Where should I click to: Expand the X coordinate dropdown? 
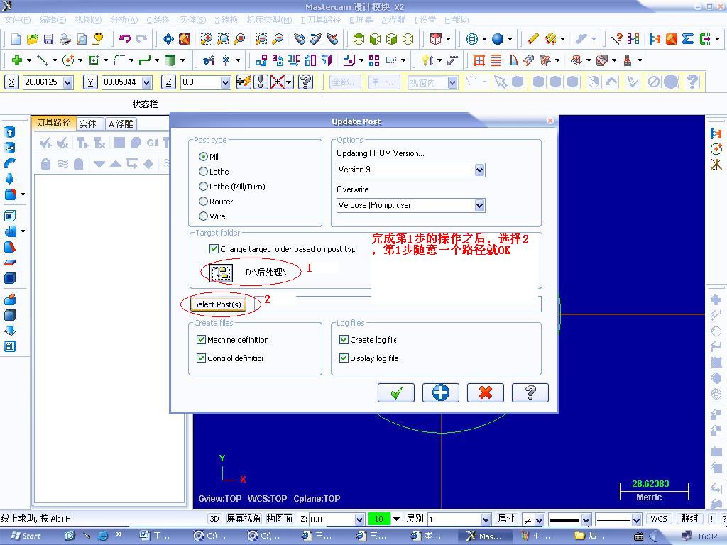coord(68,82)
